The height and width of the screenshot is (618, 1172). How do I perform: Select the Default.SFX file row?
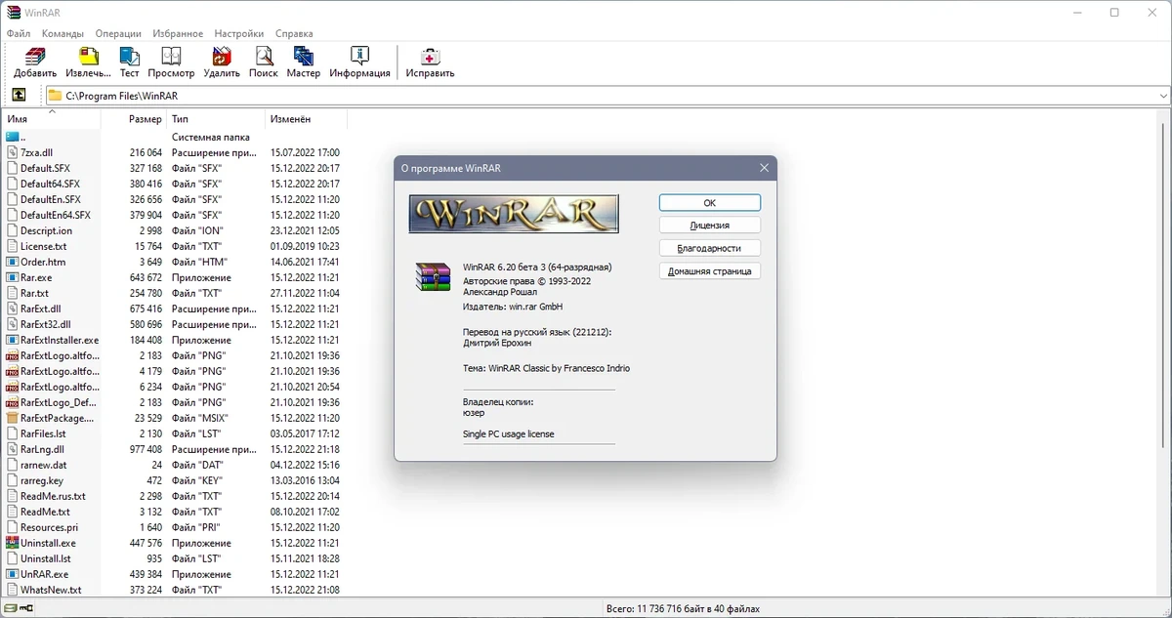[x=174, y=168]
